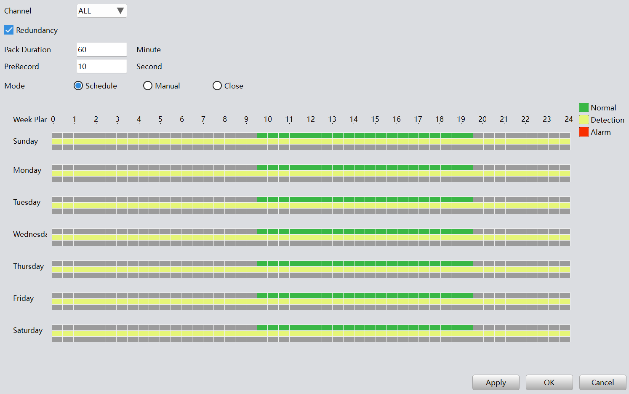Select the red Alarm record type swatch
629x394 pixels.
pyautogui.click(x=584, y=132)
